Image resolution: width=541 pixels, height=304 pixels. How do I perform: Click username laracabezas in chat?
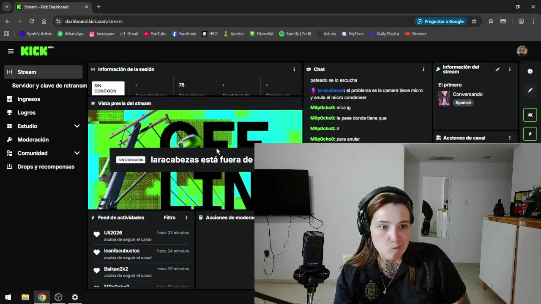click(331, 90)
